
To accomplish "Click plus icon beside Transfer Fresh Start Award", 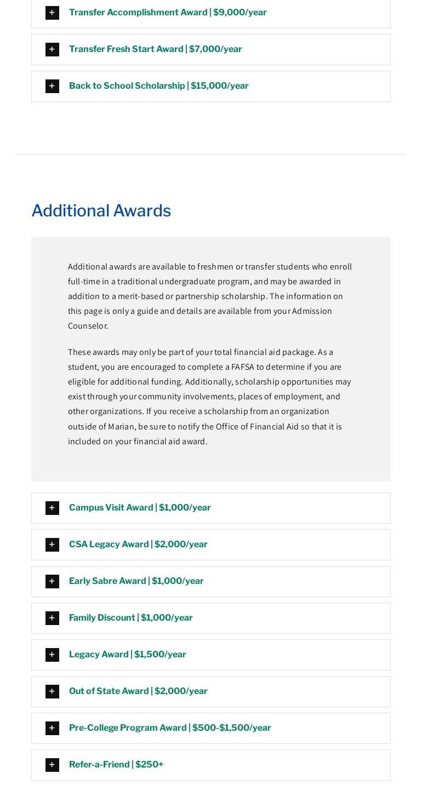I will (52, 49).
